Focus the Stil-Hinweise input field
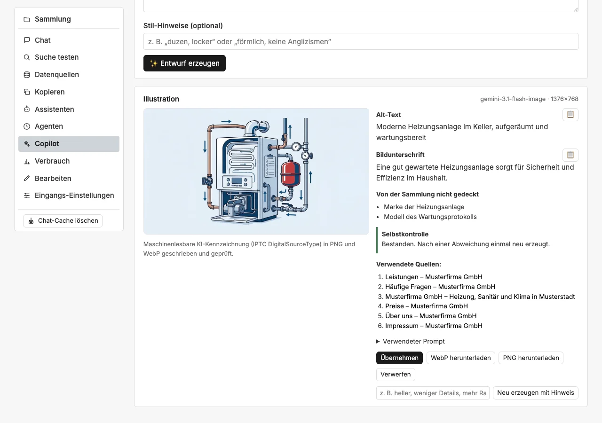The height and width of the screenshot is (423, 602). click(x=361, y=41)
